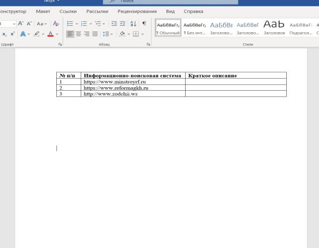Click the empty description cell in row 3
Viewport: 319px width, 248px height.
coord(236,94)
